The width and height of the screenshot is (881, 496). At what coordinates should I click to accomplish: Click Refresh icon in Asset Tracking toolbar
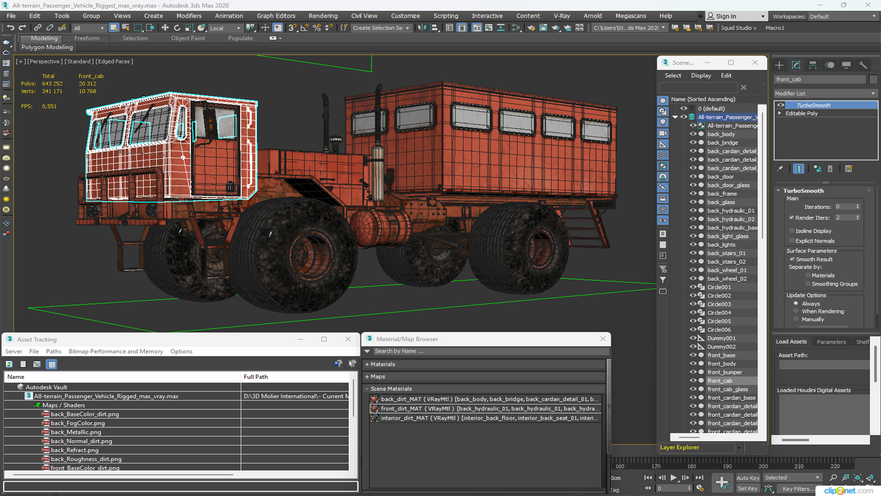point(9,364)
